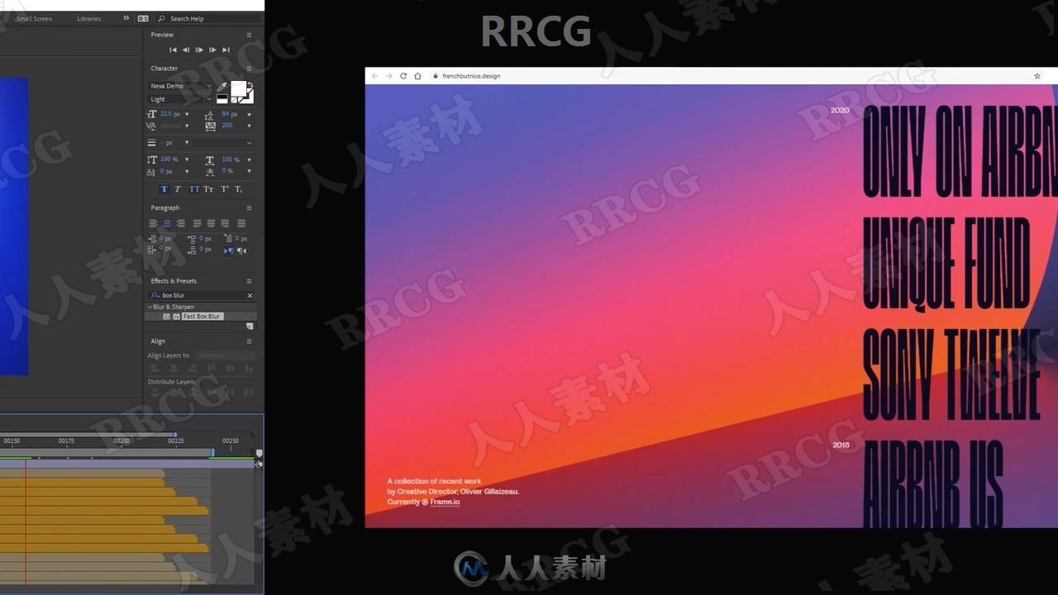The width and height of the screenshot is (1058, 595).
Task: Step forward one frame in Preview panel
Action: click(x=212, y=50)
